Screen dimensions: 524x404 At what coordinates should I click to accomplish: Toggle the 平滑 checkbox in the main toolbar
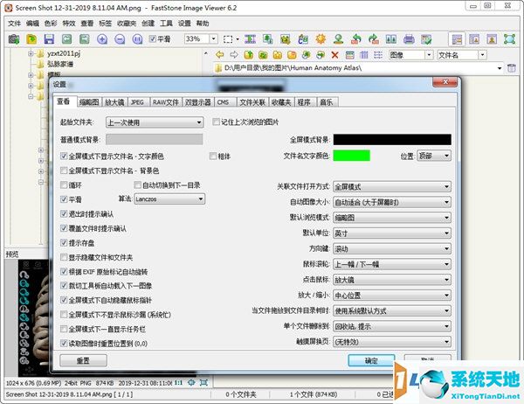tap(152, 38)
